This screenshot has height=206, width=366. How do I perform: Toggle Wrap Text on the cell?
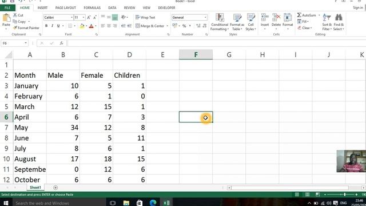[x=145, y=18]
